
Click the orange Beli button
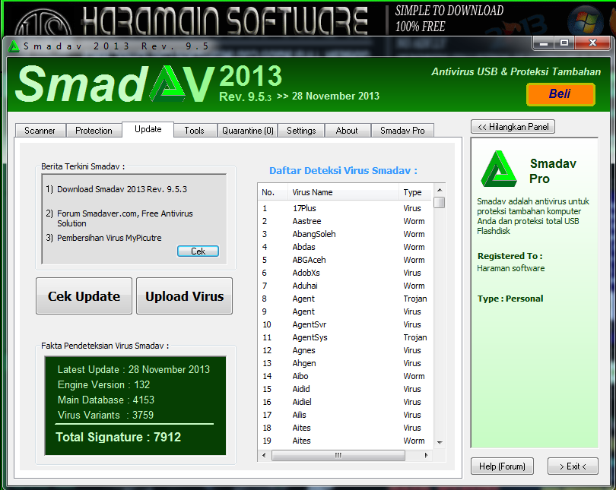pyautogui.click(x=560, y=94)
